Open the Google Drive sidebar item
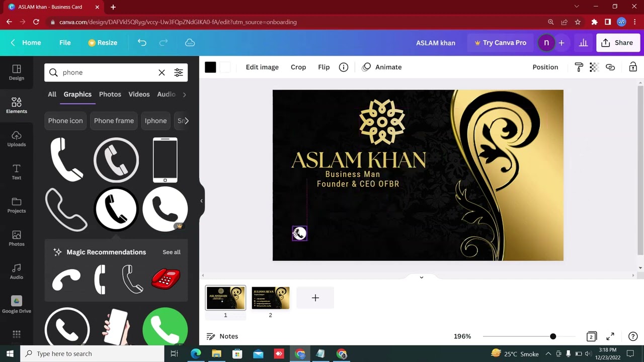644x362 pixels. point(16,305)
